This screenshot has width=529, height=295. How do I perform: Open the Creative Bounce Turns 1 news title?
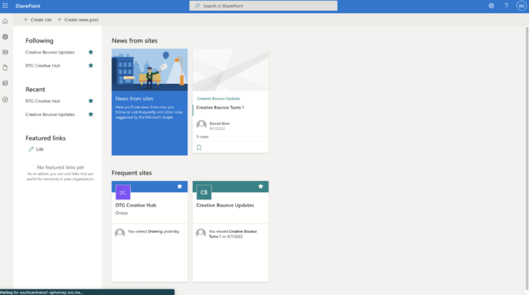(220, 108)
